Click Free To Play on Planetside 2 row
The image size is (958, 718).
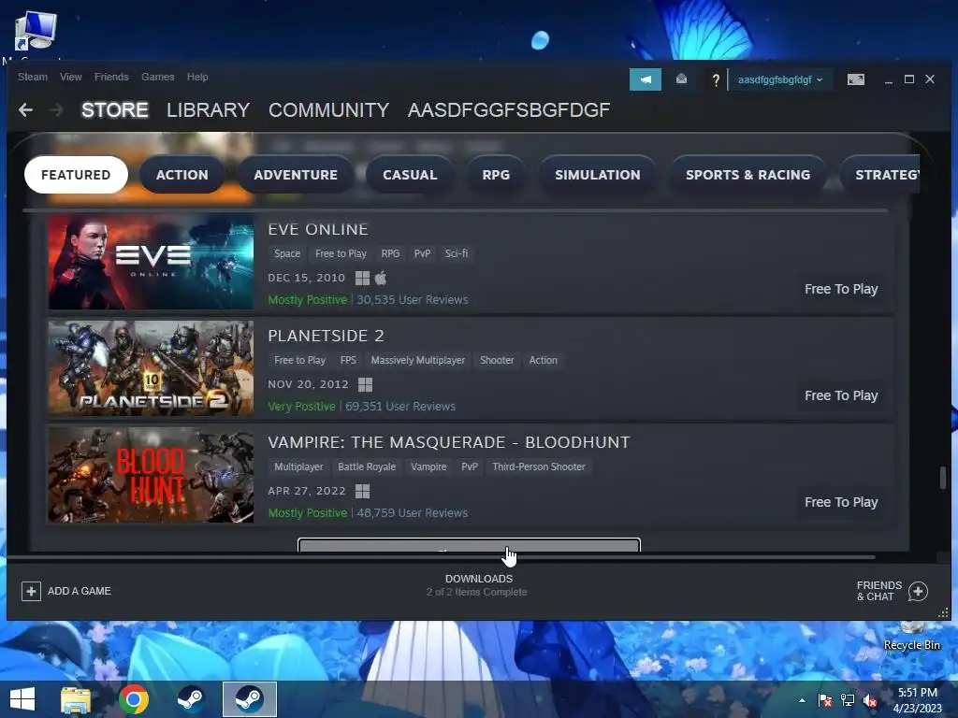(x=841, y=395)
